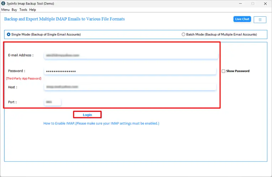Enable the Show Password checkbox

pyautogui.click(x=223, y=71)
